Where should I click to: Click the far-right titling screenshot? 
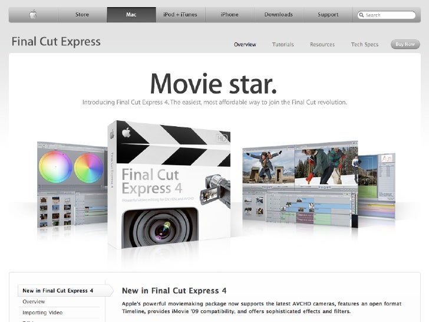(x=377, y=186)
